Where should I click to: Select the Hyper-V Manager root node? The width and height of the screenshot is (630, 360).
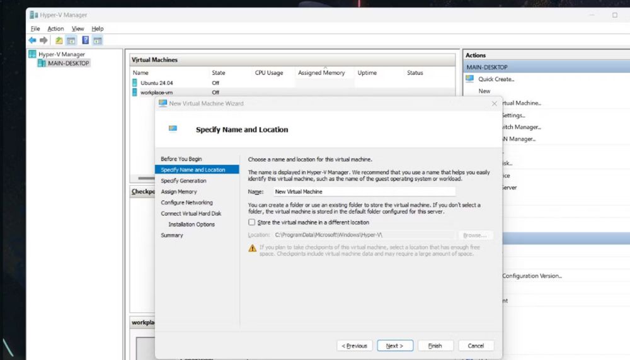[x=61, y=54]
